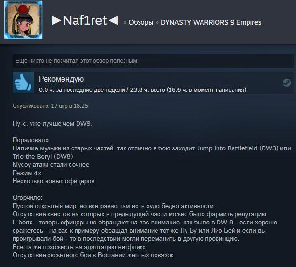Click the blue thumbs-up recommendation icon
Viewport: 296px width, 267px height.
pos(23,82)
